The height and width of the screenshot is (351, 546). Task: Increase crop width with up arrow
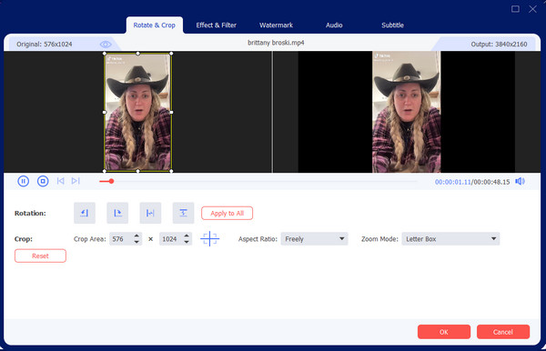click(x=136, y=236)
